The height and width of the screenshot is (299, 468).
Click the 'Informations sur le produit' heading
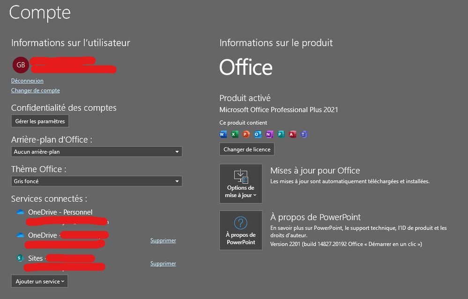276,43
